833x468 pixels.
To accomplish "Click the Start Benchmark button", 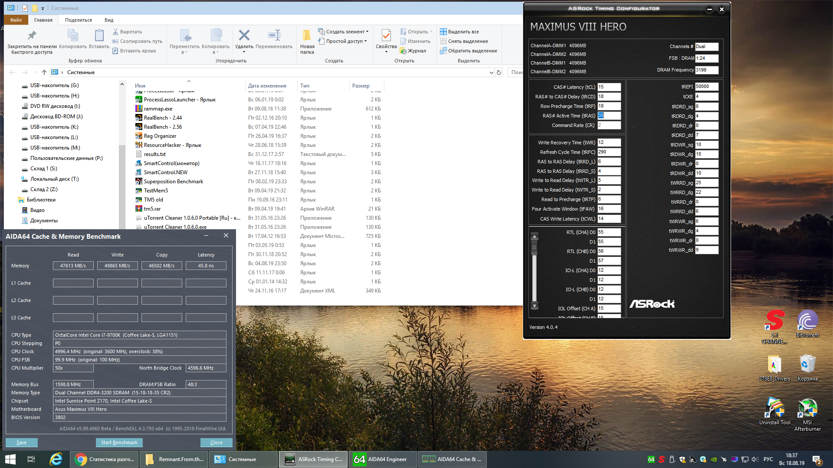I will [119, 442].
